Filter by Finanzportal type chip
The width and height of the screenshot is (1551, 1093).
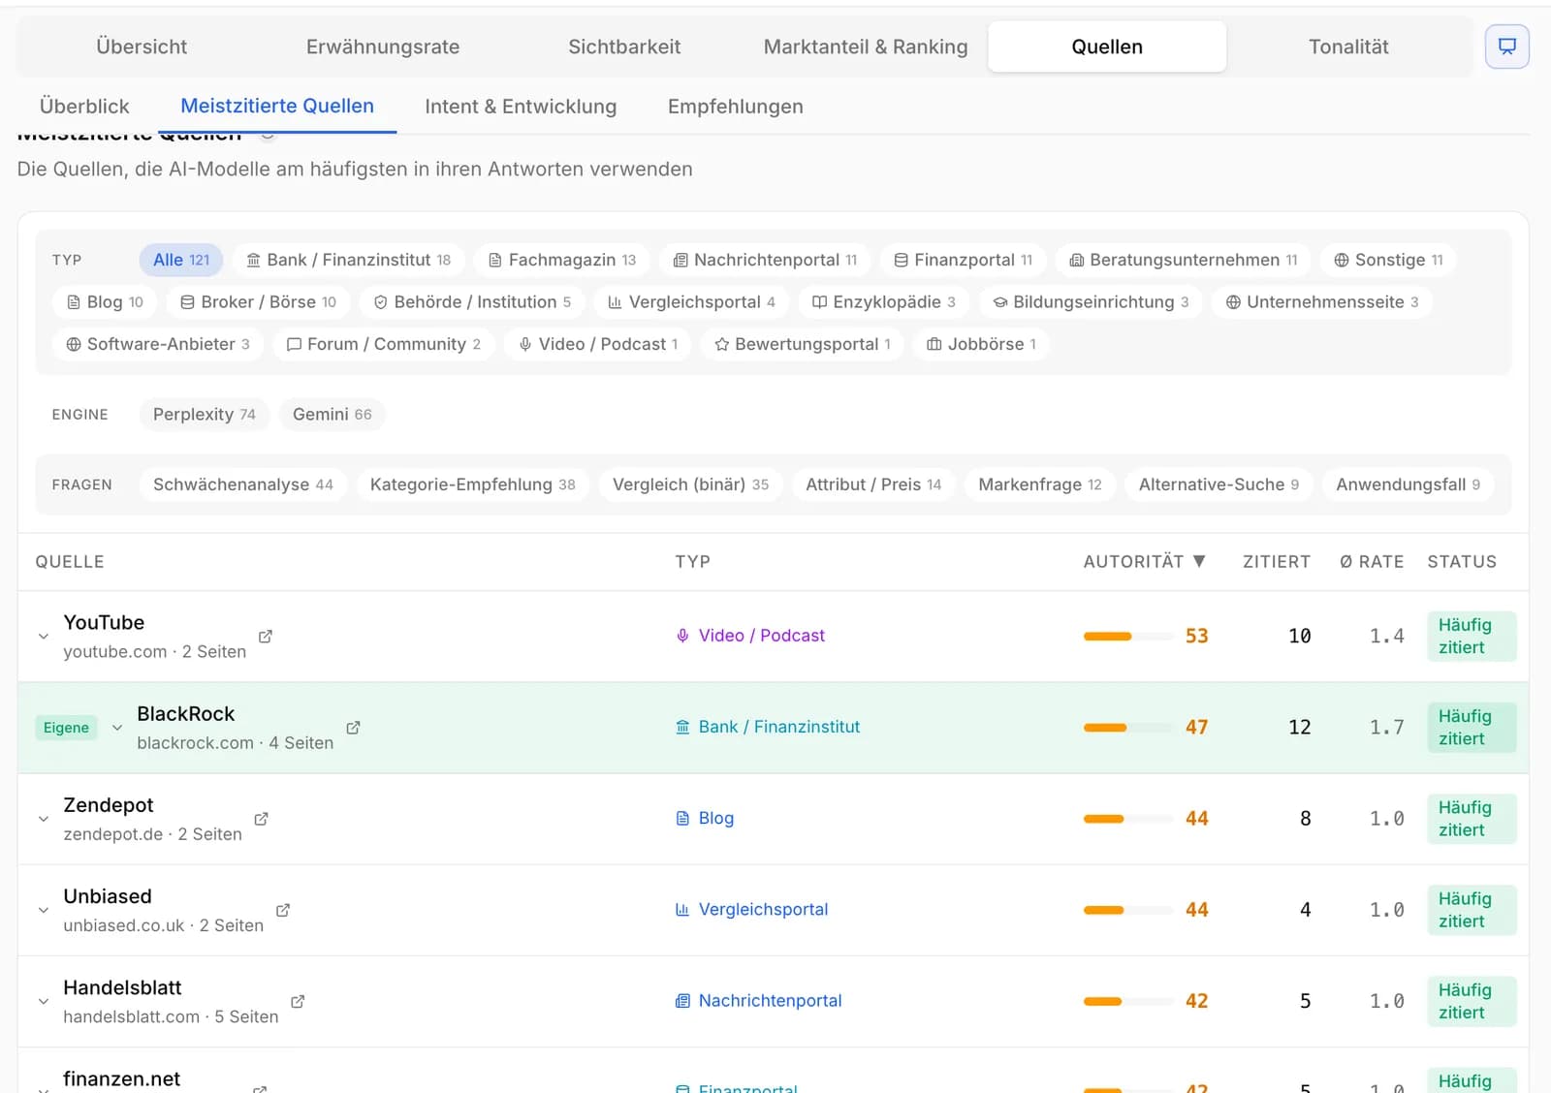coord(963,260)
